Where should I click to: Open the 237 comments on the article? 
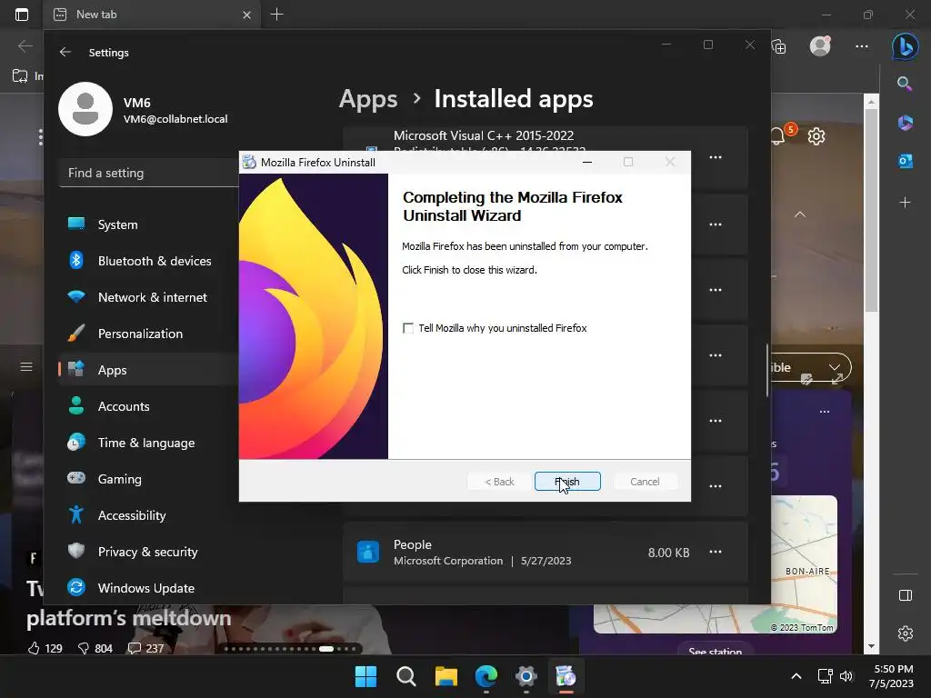pyautogui.click(x=146, y=648)
